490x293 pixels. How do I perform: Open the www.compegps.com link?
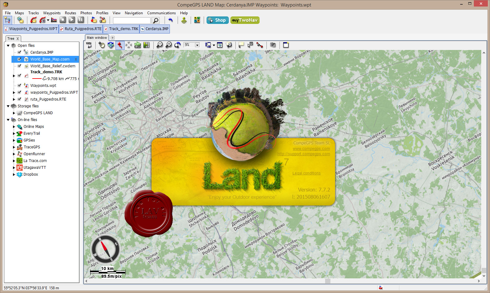[311, 149]
